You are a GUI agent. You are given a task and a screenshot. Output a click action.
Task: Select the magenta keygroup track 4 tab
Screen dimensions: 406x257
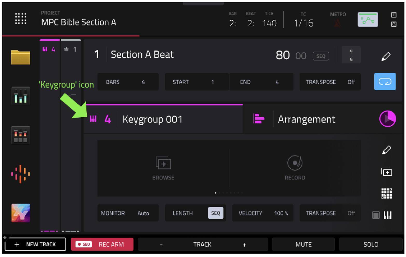(x=49, y=49)
